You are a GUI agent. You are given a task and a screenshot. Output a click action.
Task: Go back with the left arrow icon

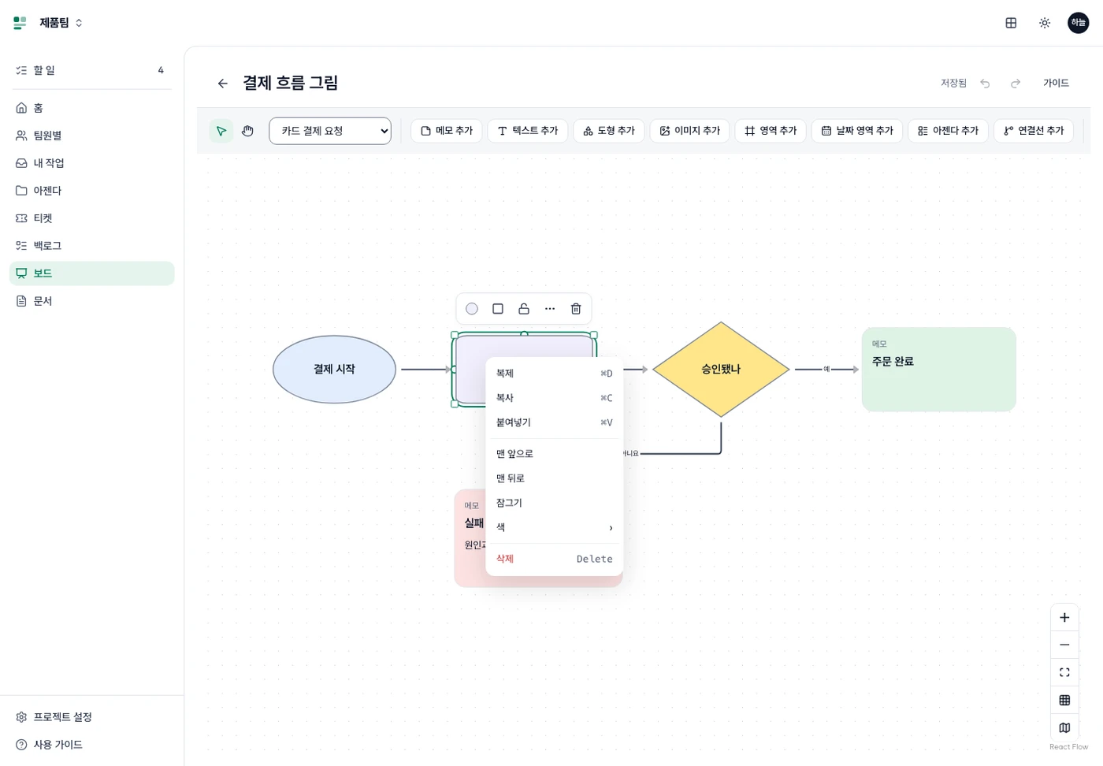pos(223,84)
